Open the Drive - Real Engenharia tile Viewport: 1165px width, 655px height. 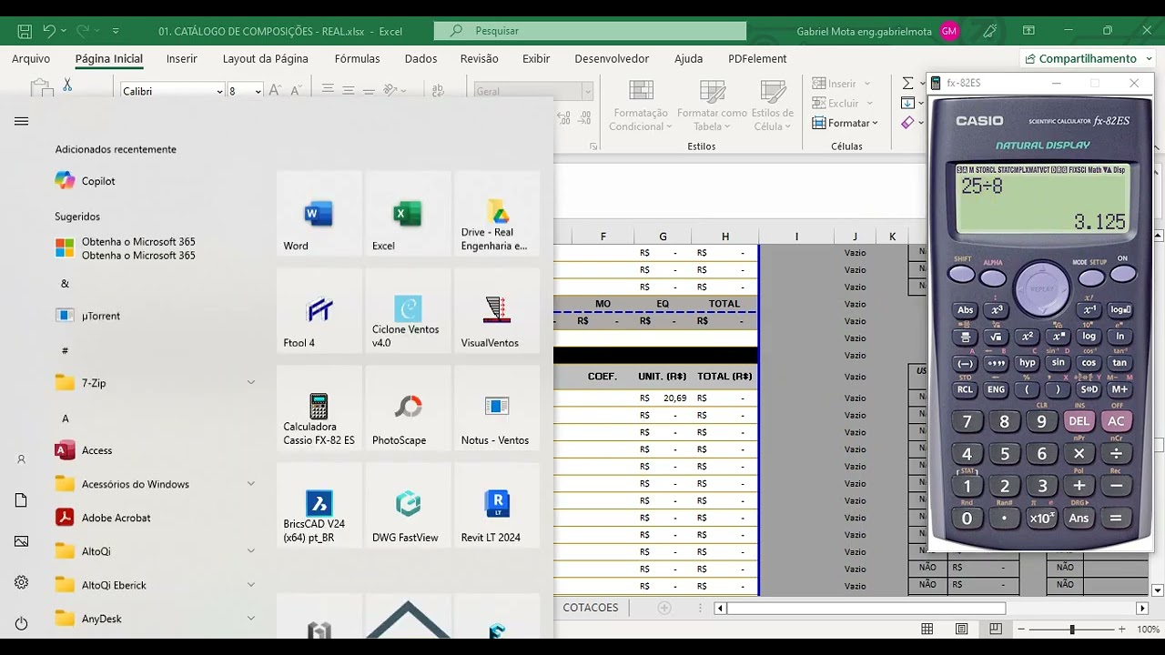496,214
